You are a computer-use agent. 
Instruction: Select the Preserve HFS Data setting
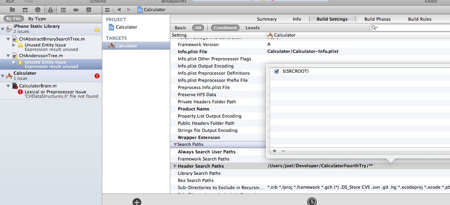click(197, 95)
